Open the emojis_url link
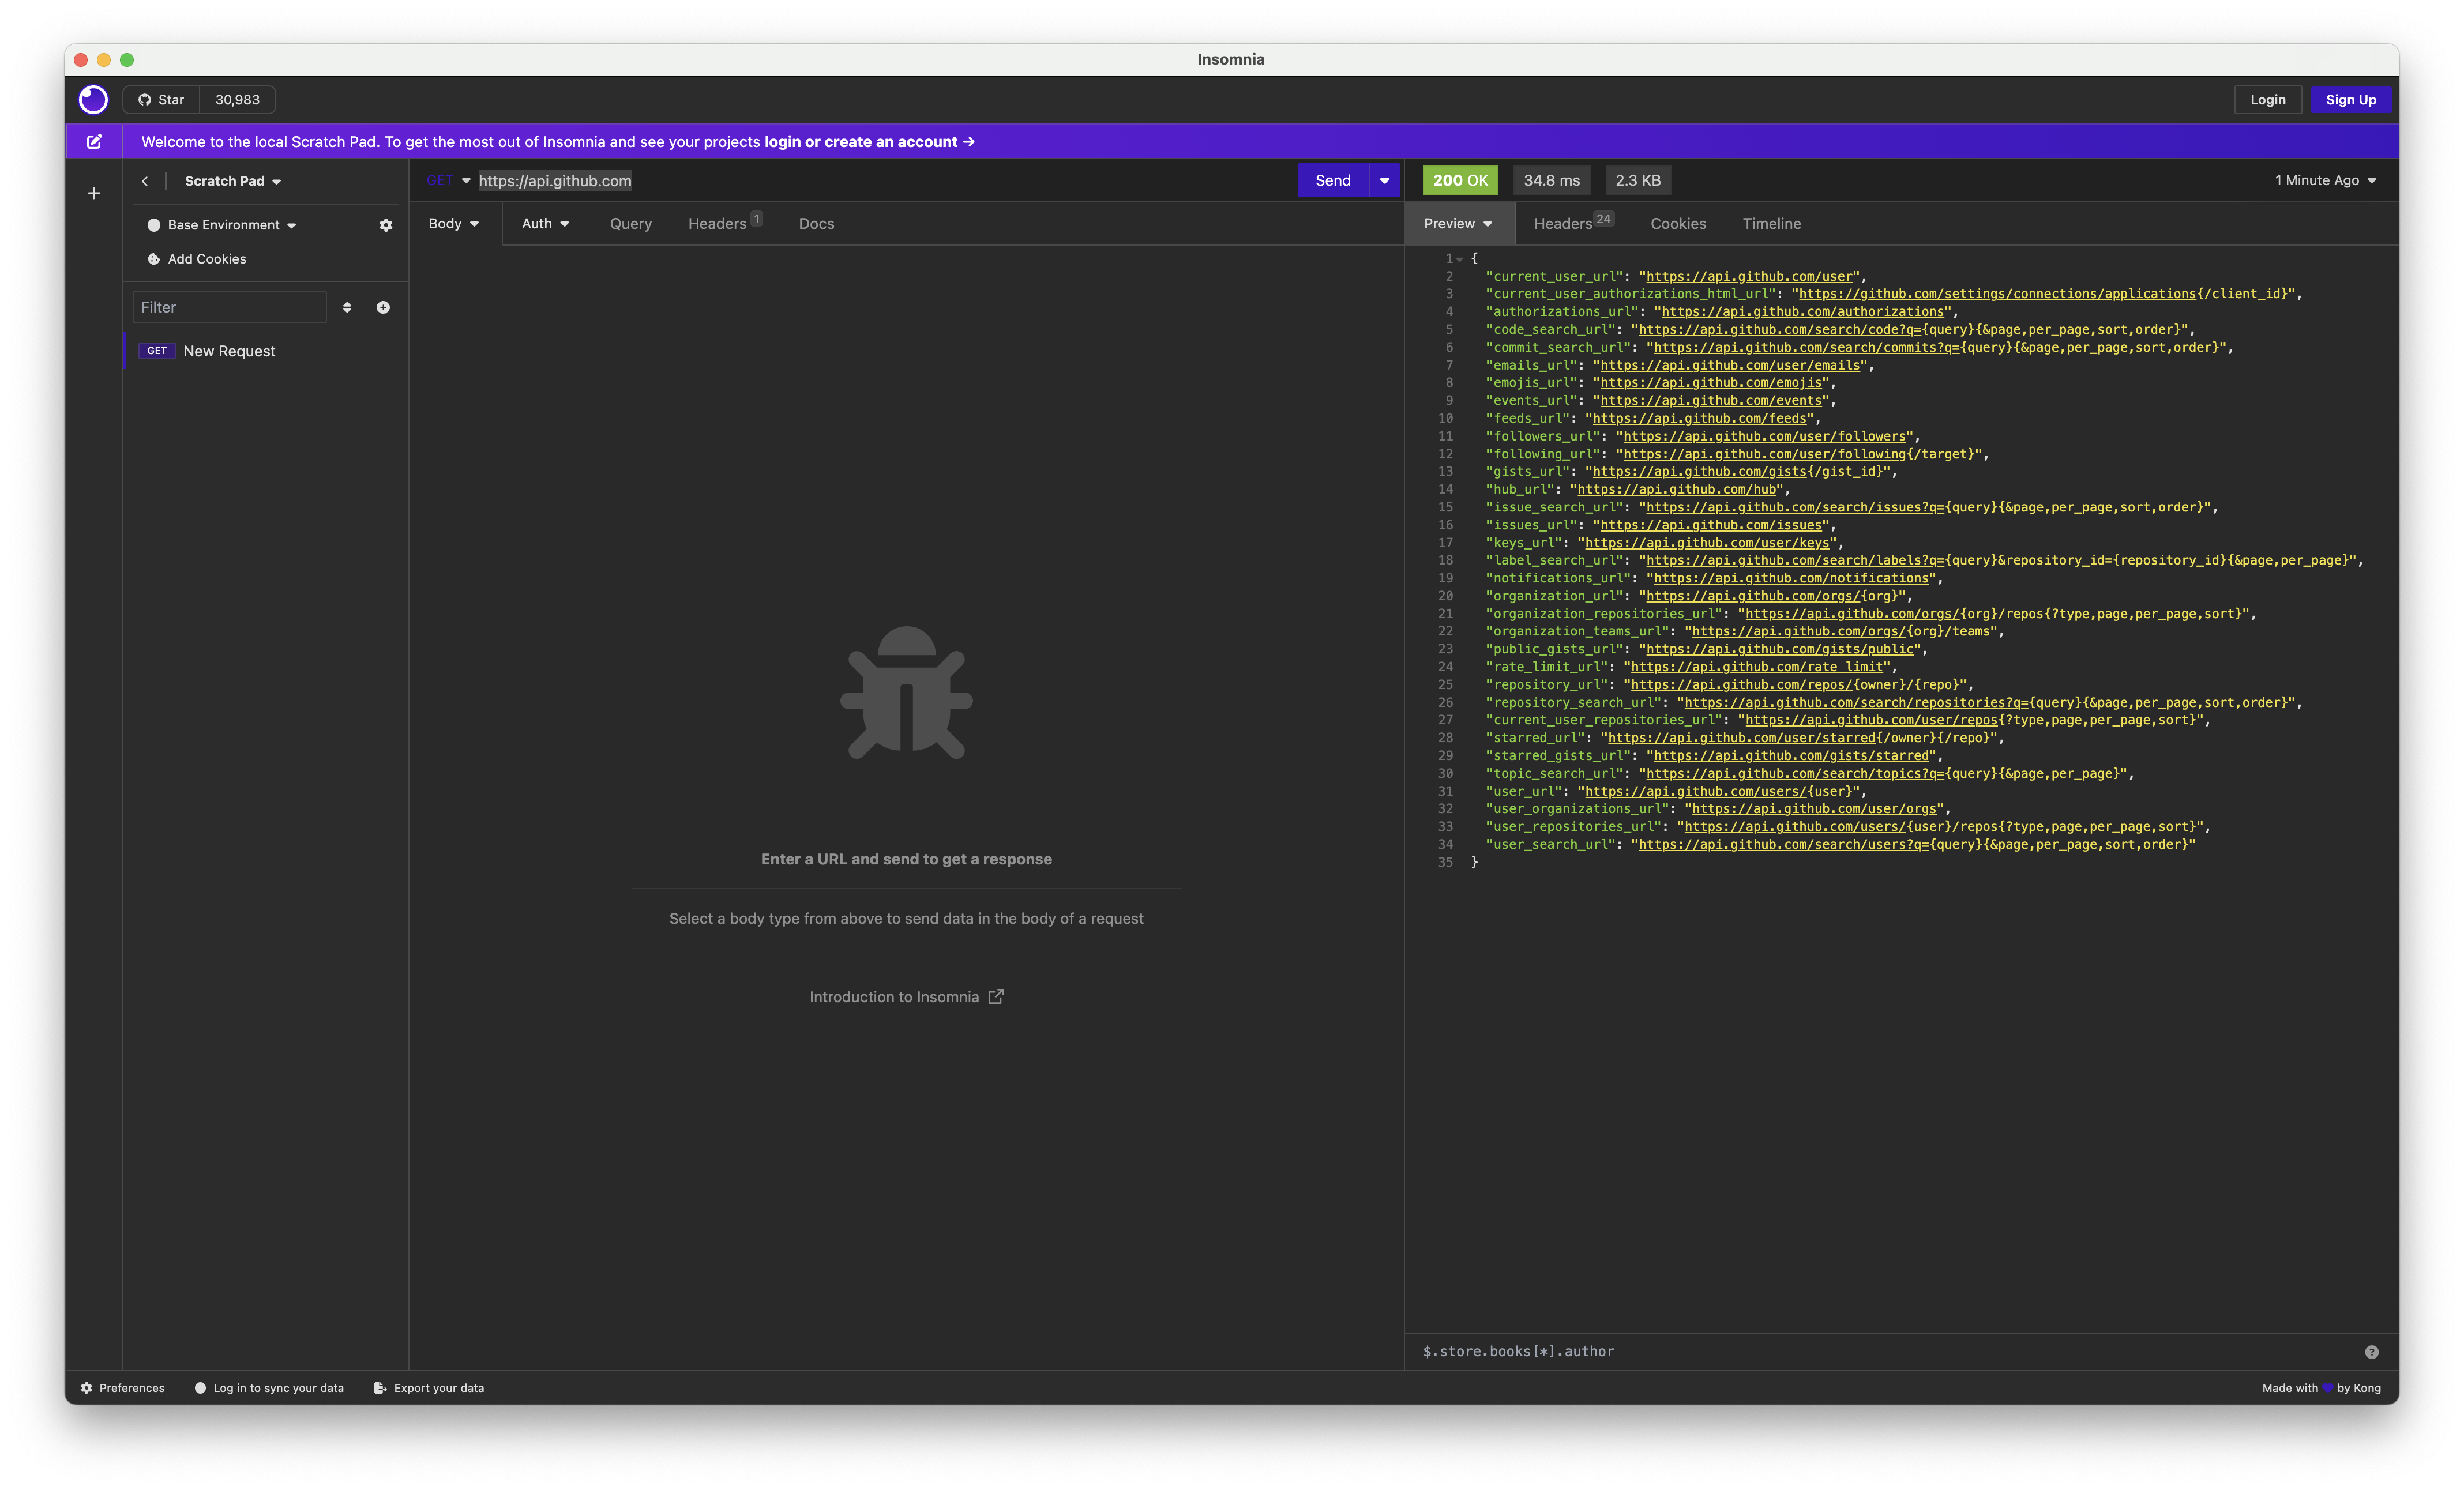This screenshot has width=2464, height=1490. click(x=1711, y=383)
